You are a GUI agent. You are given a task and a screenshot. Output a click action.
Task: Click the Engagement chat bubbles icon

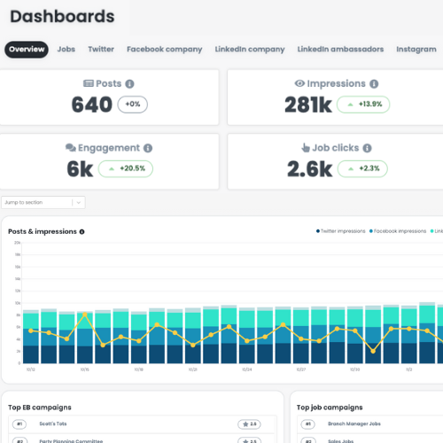click(71, 147)
